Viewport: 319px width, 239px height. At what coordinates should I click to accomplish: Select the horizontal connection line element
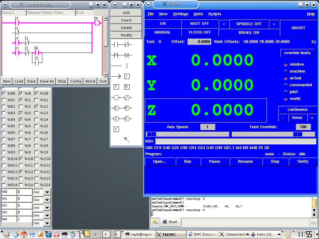(116, 66)
